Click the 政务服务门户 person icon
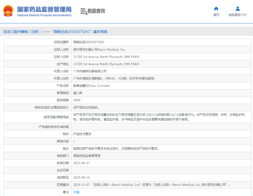Image resolution: width=253 pixels, height=196 pixels. click(x=237, y=9)
